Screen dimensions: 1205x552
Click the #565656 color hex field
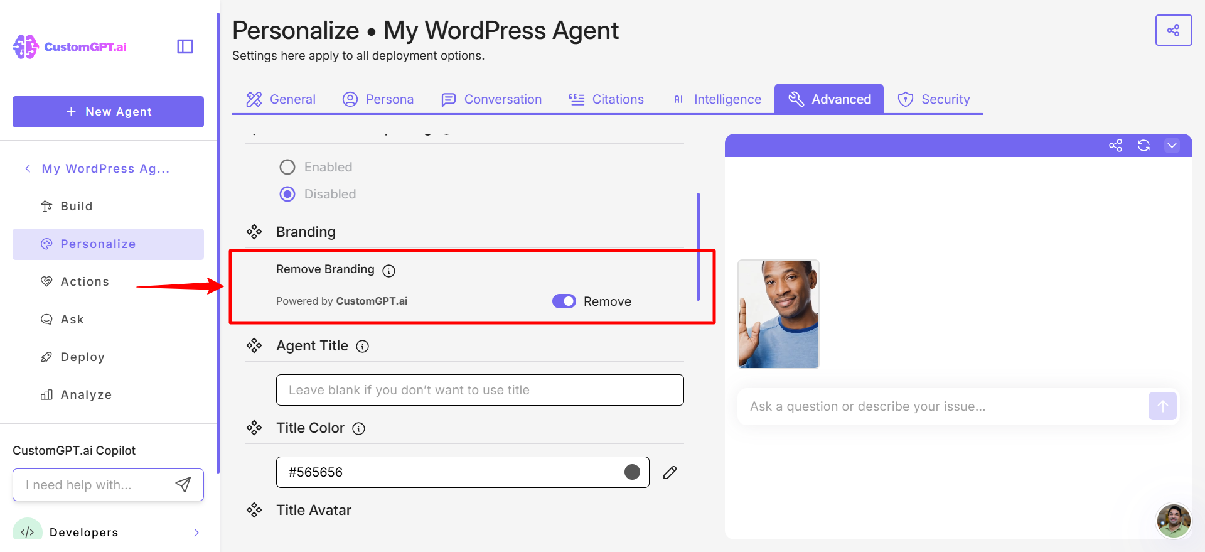(x=463, y=472)
